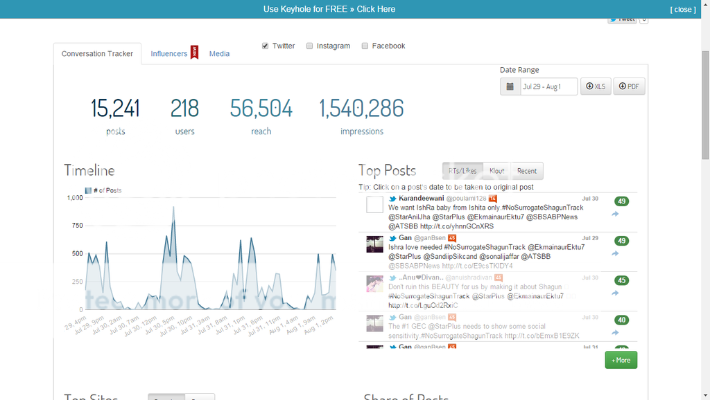Screen dimensions: 710x400
Task: Click the share arrow on the 40-count post
Action: (x=615, y=333)
